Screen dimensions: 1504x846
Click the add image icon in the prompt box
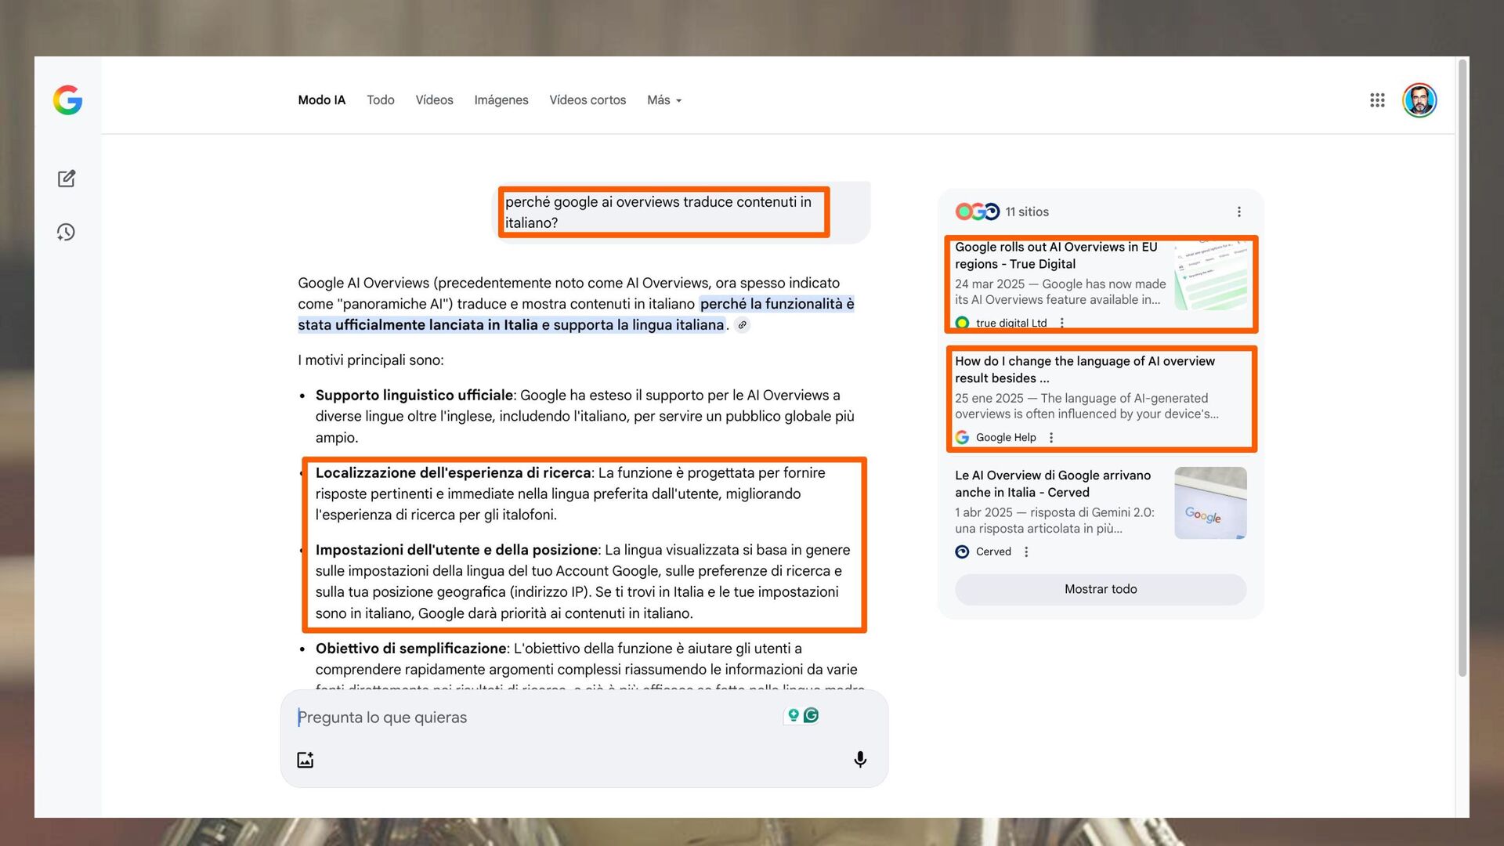click(x=305, y=760)
